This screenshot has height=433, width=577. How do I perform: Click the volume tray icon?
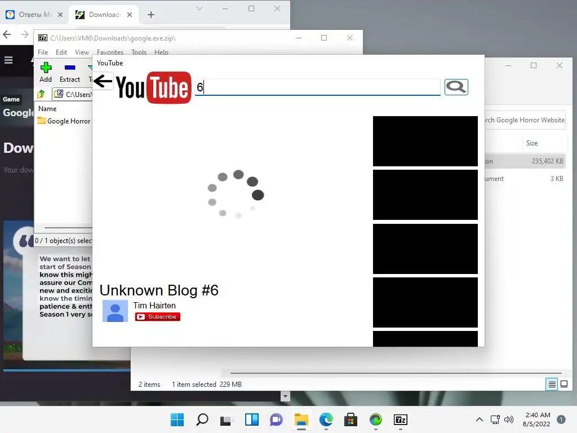509,419
